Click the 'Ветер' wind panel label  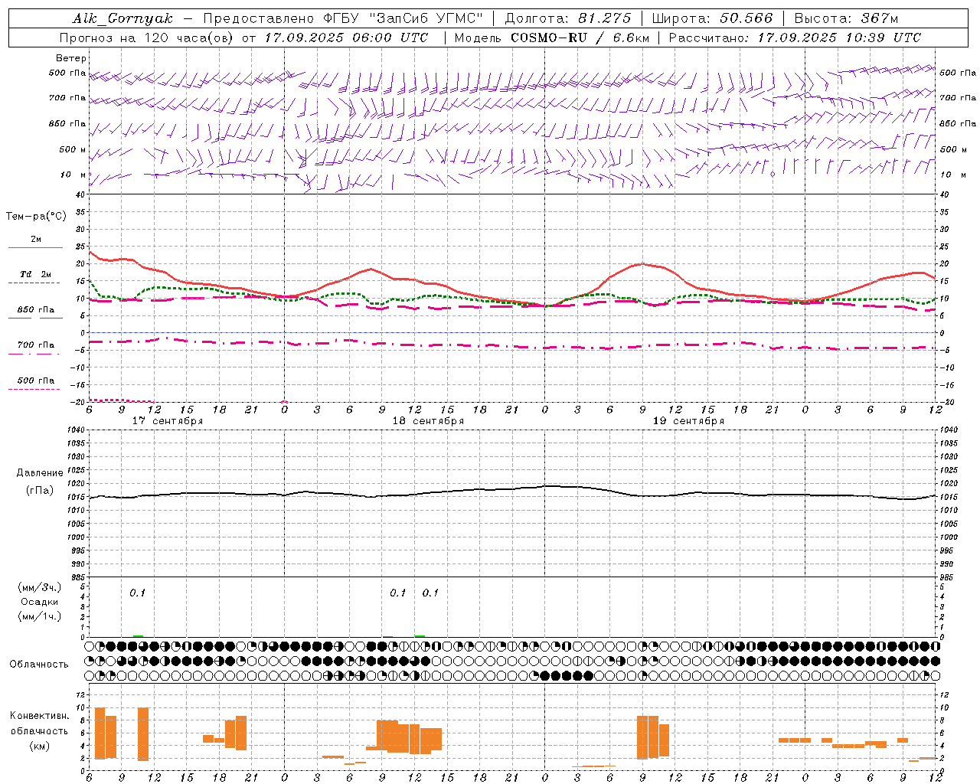pos(71,58)
